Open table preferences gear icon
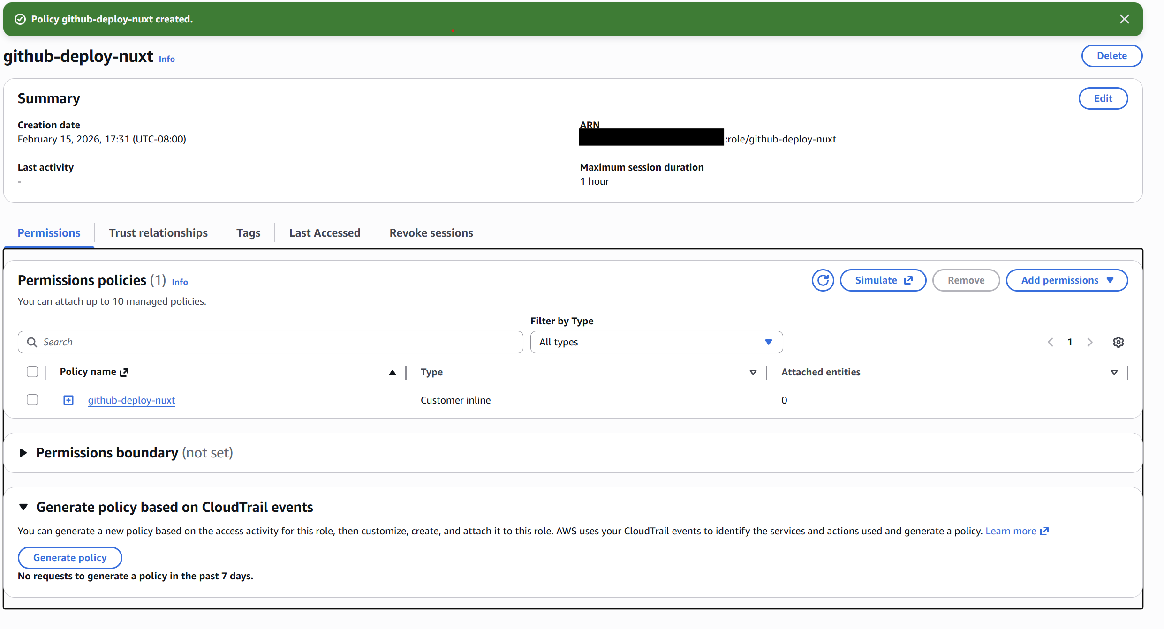This screenshot has width=1164, height=629. (1118, 342)
